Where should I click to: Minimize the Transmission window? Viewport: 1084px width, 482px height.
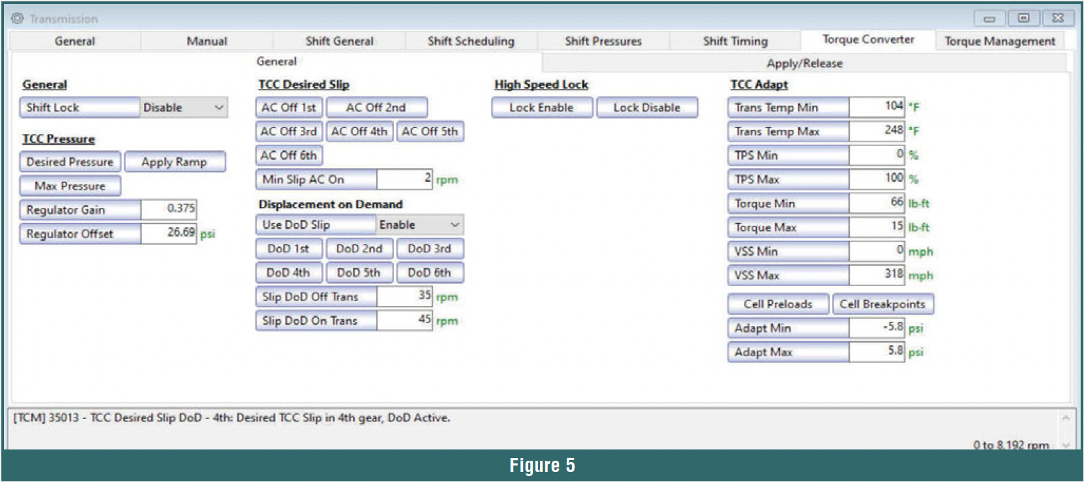[989, 18]
